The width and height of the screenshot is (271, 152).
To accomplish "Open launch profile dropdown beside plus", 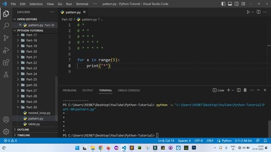I will [232, 90].
